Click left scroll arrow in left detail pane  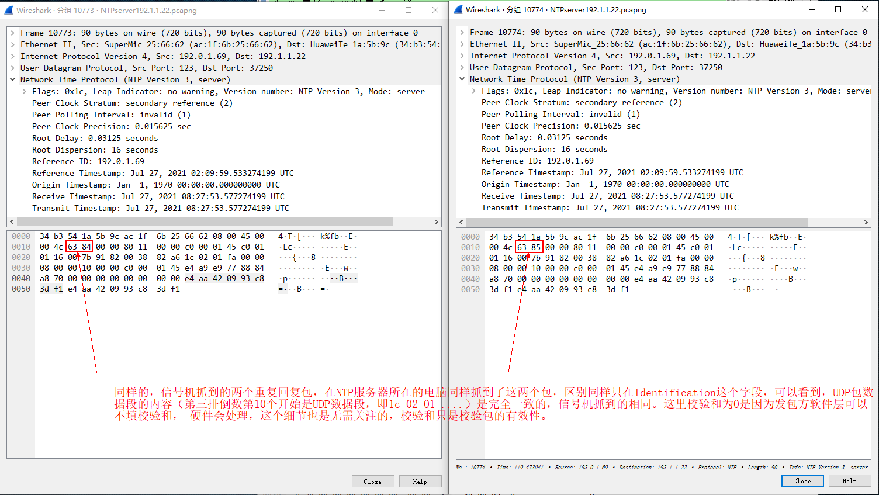(12, 222)
